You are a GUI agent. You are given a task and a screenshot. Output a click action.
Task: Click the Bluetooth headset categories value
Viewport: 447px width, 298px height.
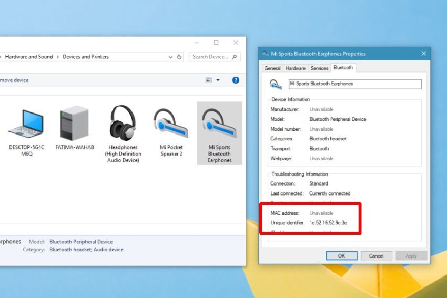328,139
